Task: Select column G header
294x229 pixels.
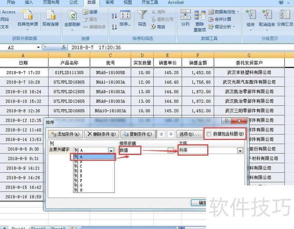Action: pos(249,55)
